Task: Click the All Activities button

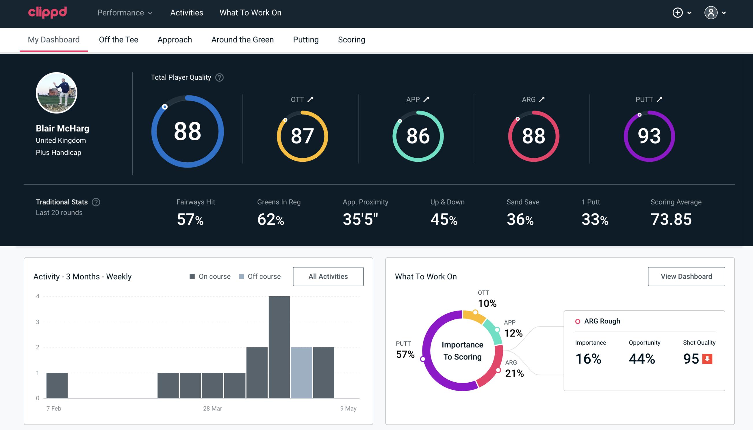Action: [x=328, y=276]
